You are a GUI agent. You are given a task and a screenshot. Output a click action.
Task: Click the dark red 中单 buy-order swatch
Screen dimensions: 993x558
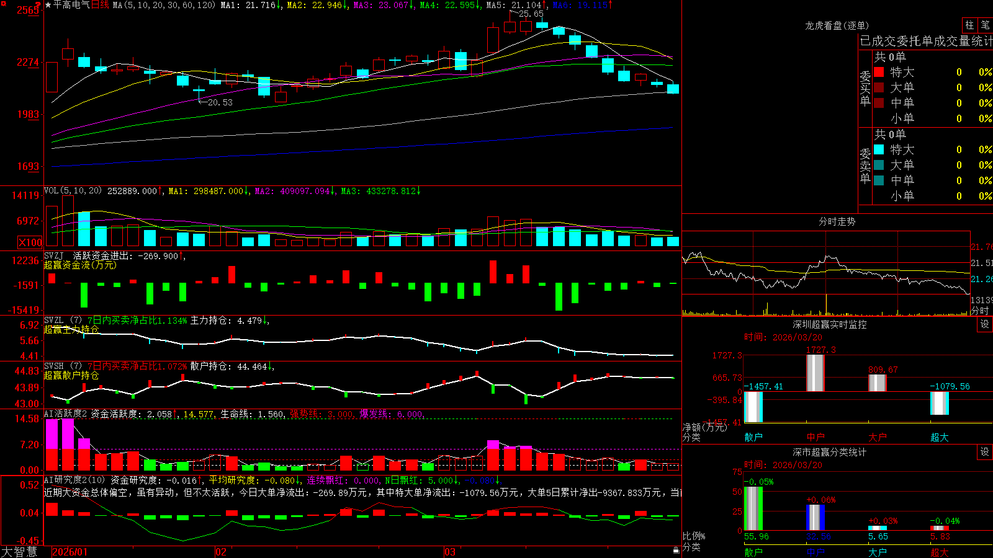coord(879,103)
